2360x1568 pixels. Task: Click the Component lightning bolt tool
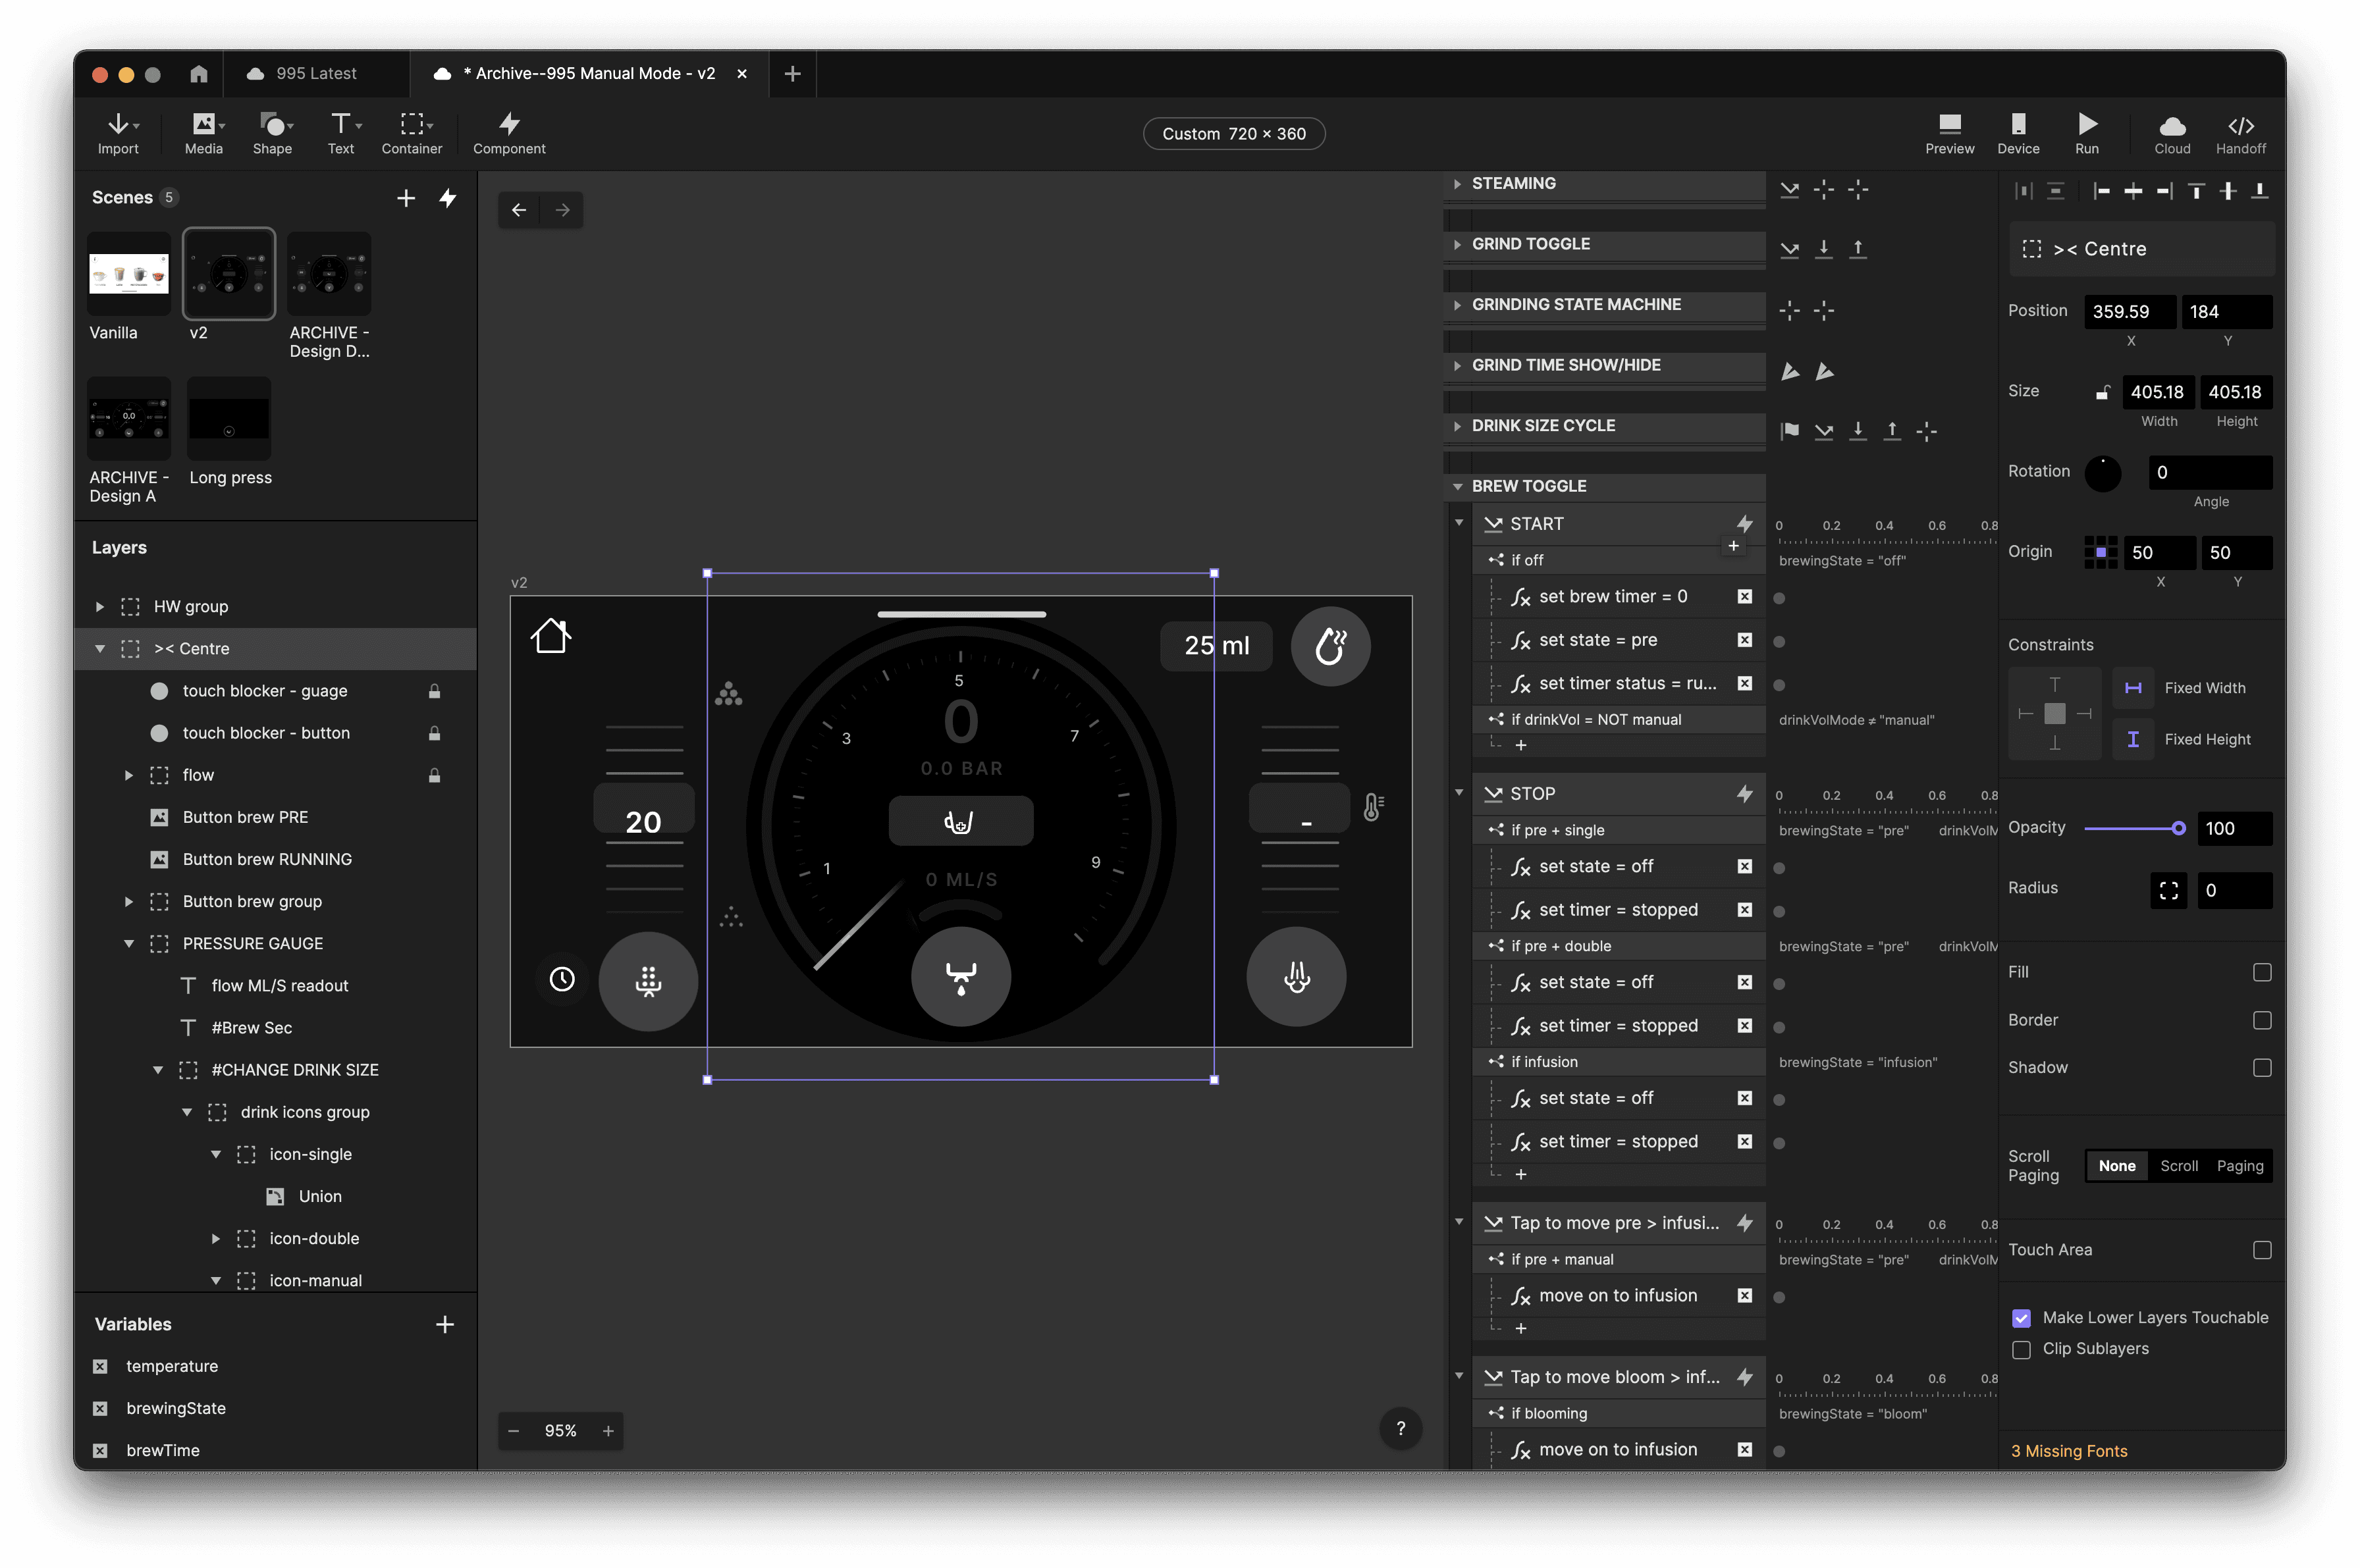[x=509, y=125]
